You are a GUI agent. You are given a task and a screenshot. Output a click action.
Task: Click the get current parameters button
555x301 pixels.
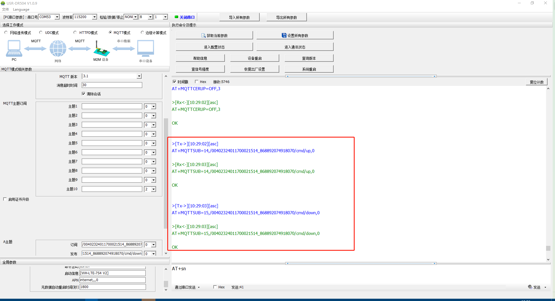click(214, 36)
